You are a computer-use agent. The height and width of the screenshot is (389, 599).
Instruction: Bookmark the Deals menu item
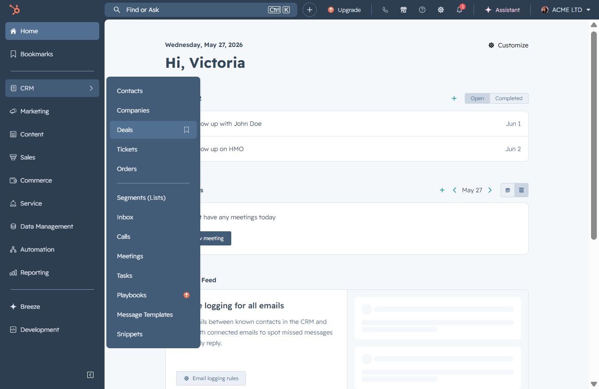click(x=187, y=130)
